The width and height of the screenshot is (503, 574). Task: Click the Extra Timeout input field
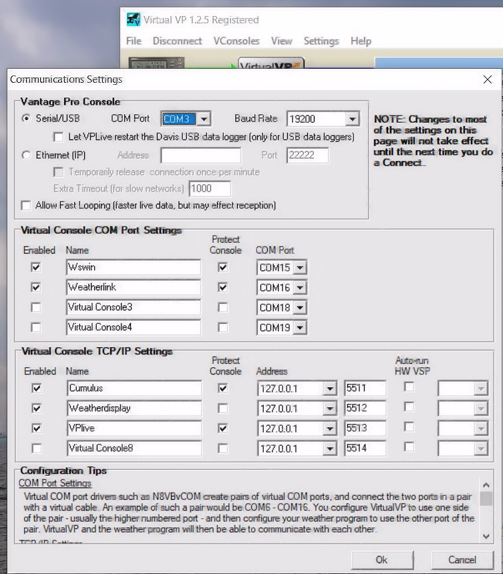click(210, 189)
